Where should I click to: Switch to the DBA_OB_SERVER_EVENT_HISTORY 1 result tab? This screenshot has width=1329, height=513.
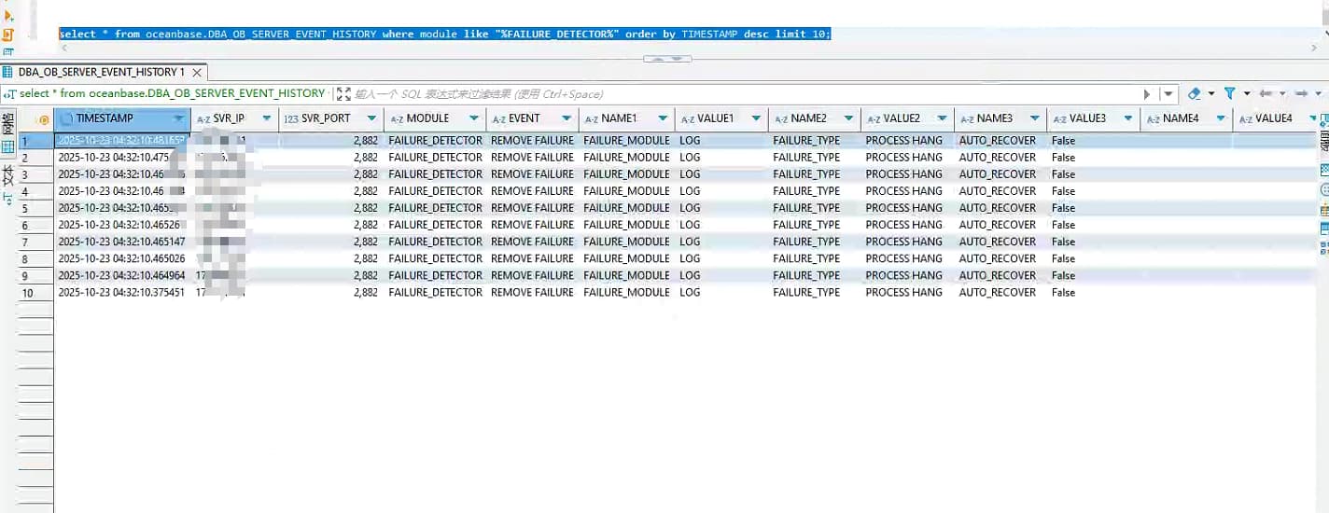(x=101, y=72)
